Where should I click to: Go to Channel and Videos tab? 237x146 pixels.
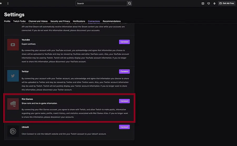pos(38,21)
